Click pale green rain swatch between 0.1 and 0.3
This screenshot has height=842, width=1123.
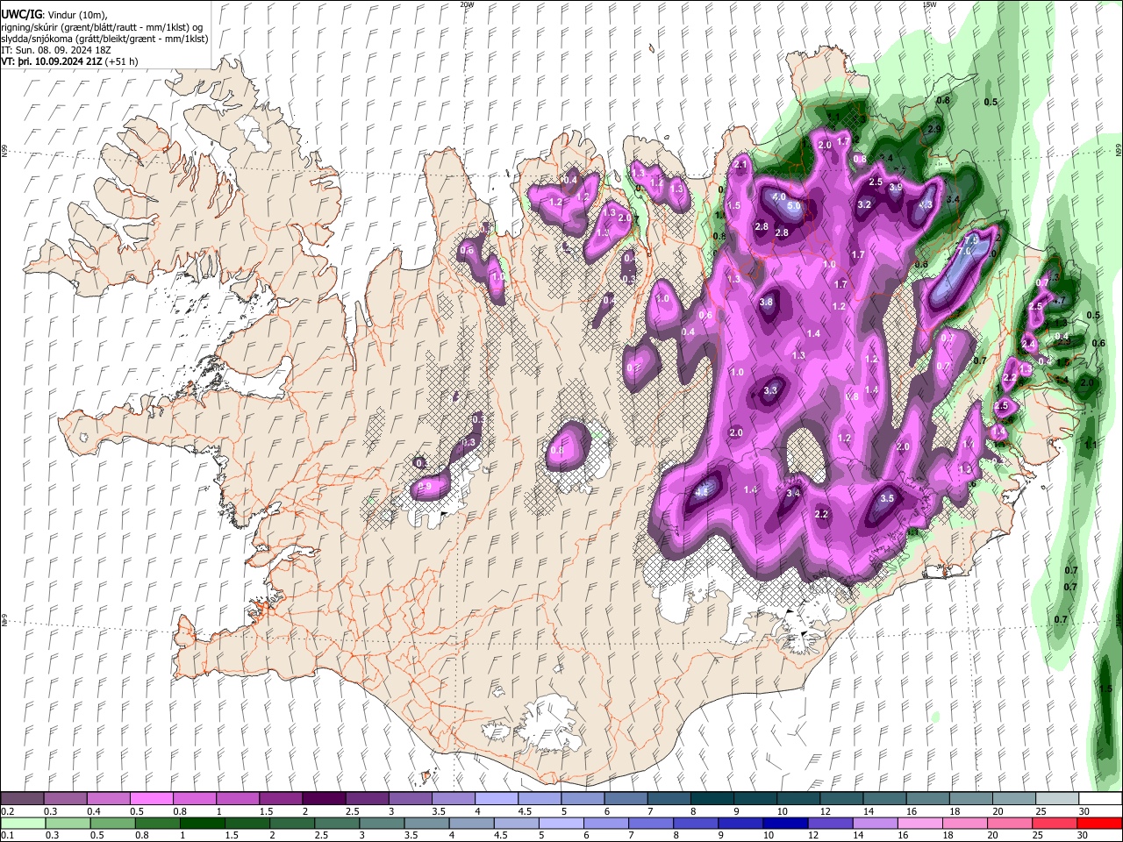tap(23, 823)
